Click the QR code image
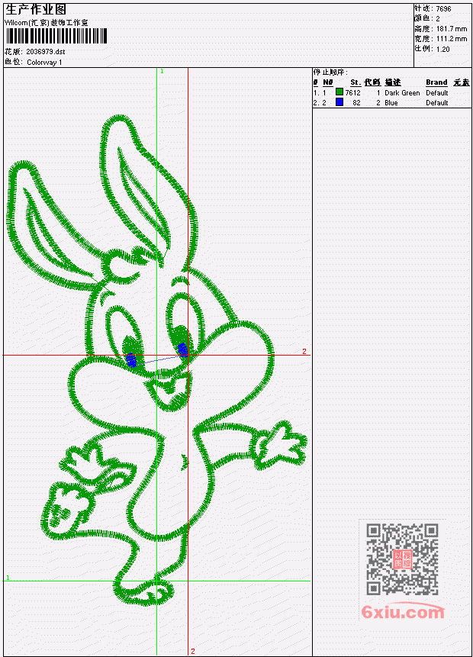 point(403,559)
